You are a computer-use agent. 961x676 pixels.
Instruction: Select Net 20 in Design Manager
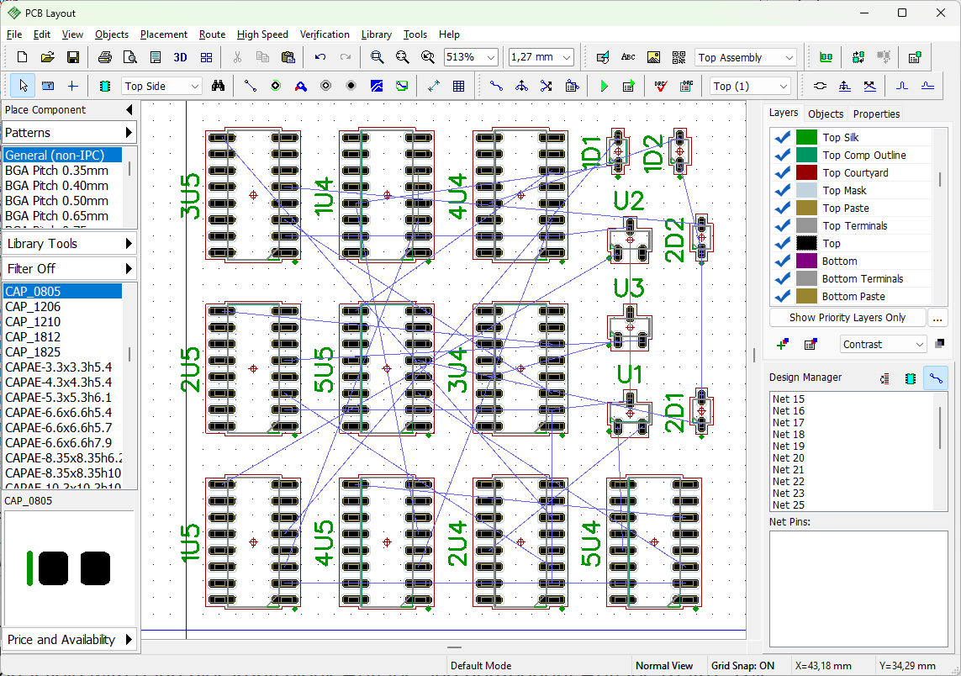[x=788, y=458]
